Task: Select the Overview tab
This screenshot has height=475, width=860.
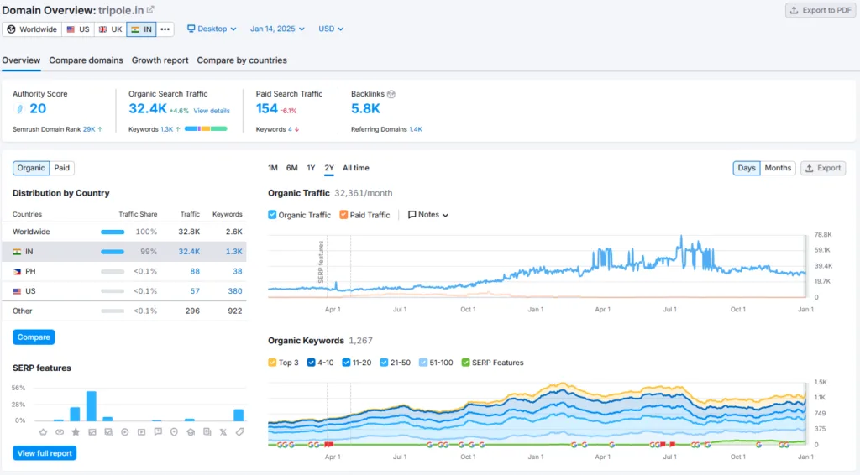Action: pyautogui.click(x=21, y=60)
